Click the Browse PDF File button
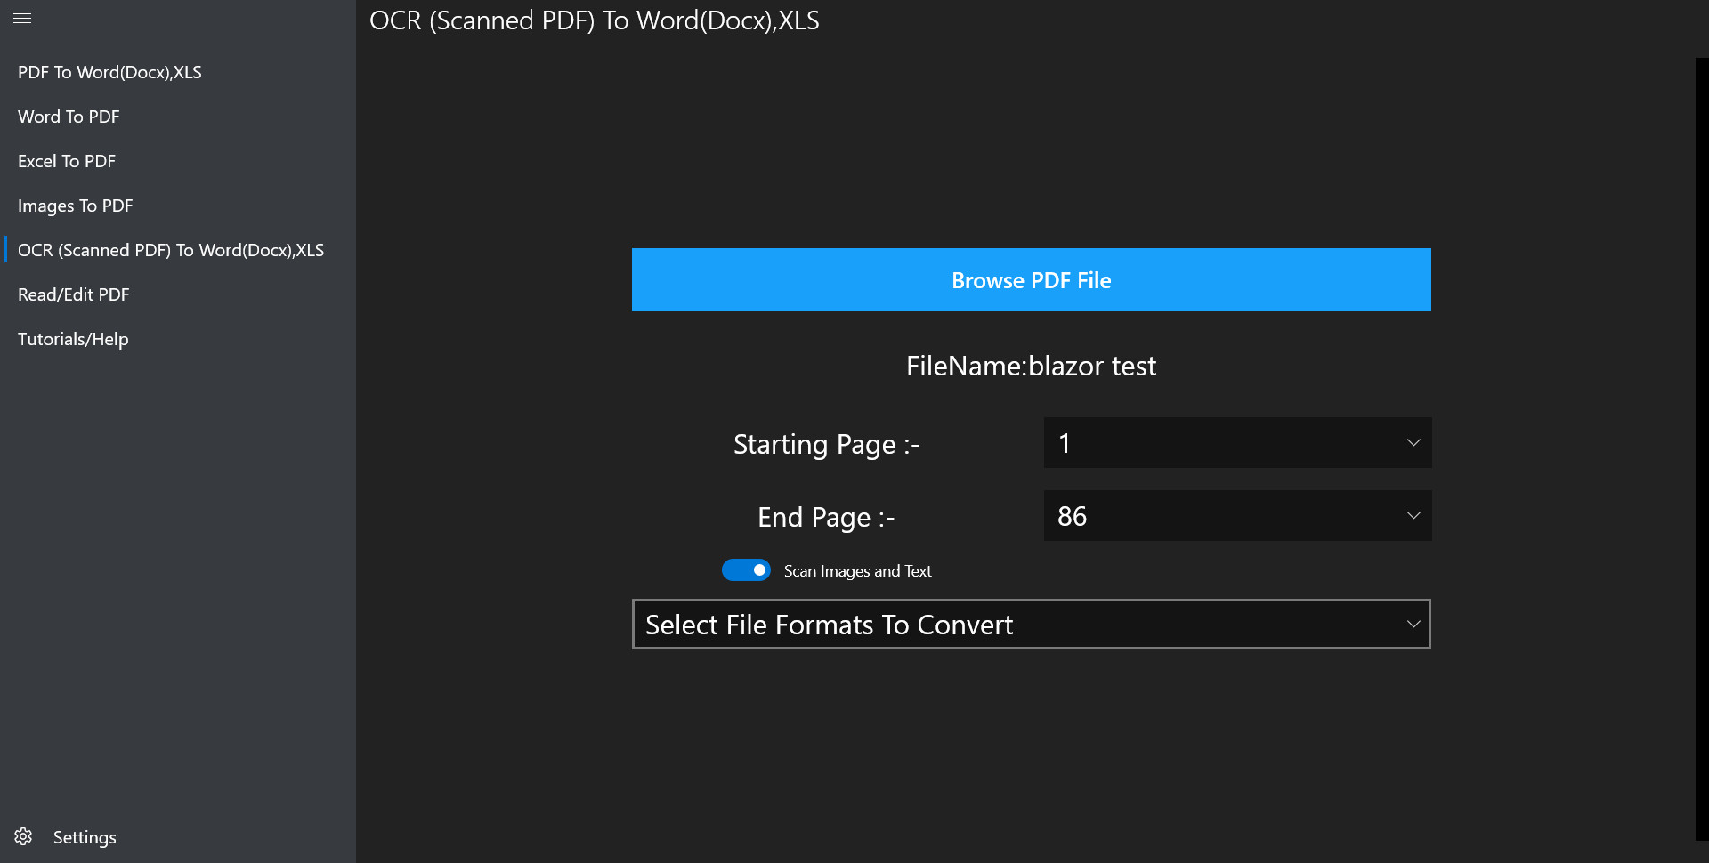This screenshot has height=863, width=1709. 1031,279
